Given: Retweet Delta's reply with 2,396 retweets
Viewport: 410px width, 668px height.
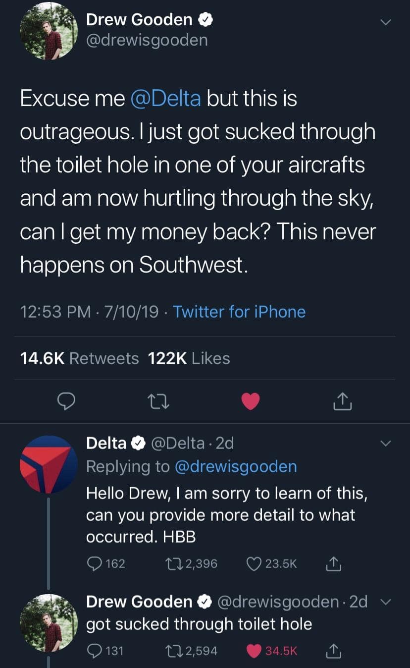Looking at the screenshot, I should [174, 563].
